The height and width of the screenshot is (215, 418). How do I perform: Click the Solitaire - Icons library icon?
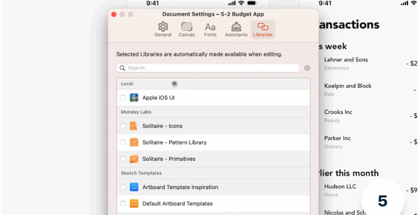pos(134,126)
